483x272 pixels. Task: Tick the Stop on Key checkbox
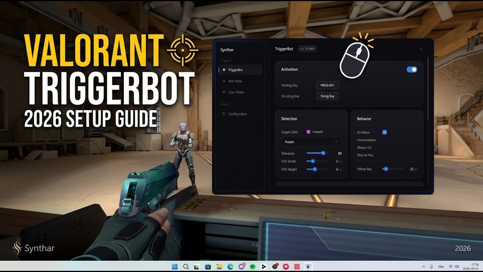pyautogui.click(x=385, y=155)
